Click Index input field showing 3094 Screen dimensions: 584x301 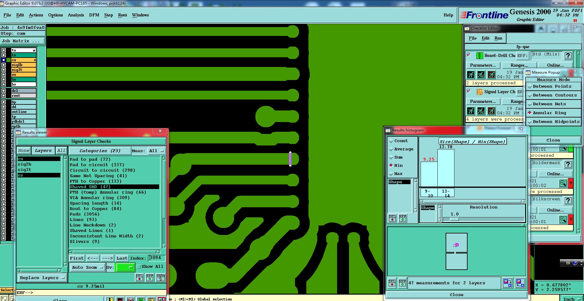pos(157,258)
